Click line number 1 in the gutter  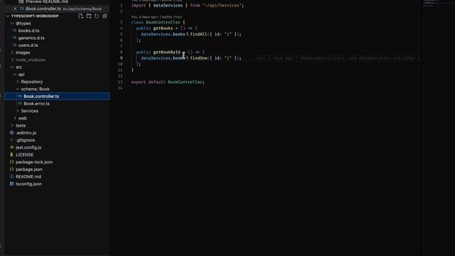(122, 5)
